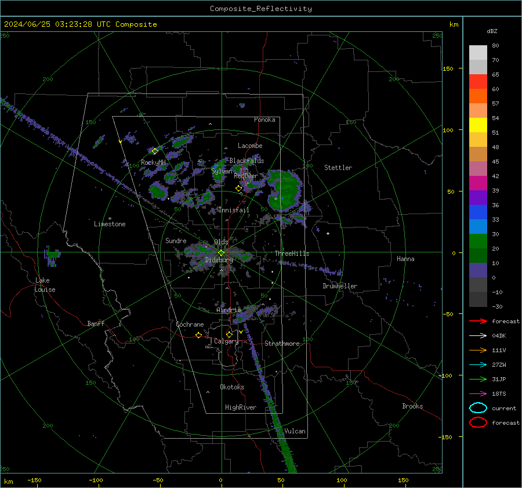Click the red forecast arrow in legend
The image size is (522, 488).
(478, 321)
